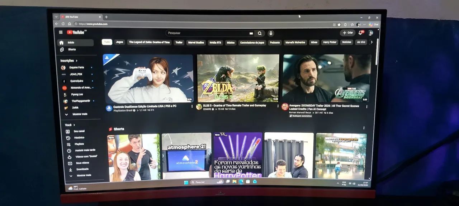This screenshot has height=206, width=459.
Task: Open the YouTube account avatar menu
Action: 370,33
